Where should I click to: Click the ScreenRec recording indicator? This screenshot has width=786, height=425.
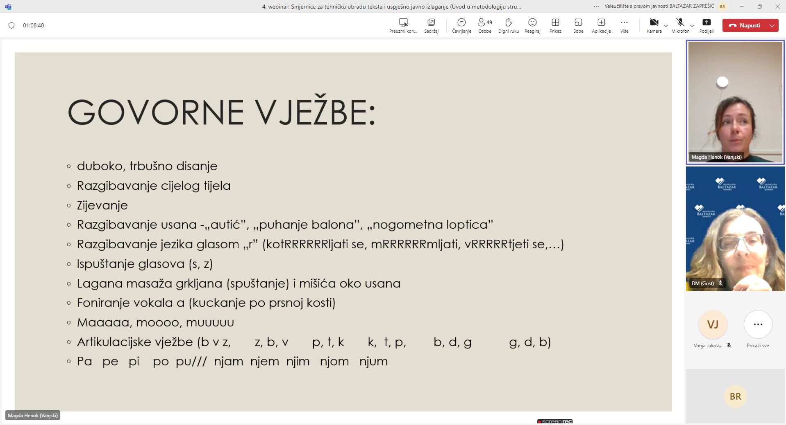555,421
